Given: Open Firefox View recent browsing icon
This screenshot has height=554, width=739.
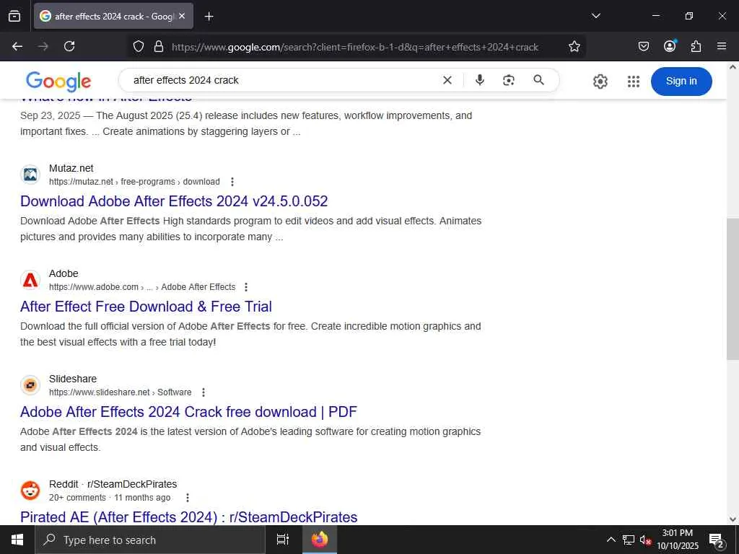Looking at the screenshot, I should click(14, 16).
